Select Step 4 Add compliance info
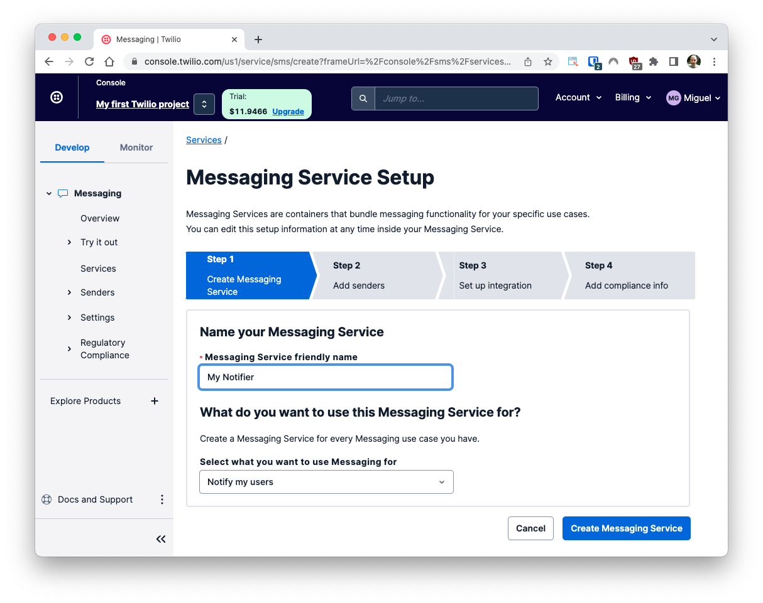This screenshot has height=603, width=763. pos(630,275)
